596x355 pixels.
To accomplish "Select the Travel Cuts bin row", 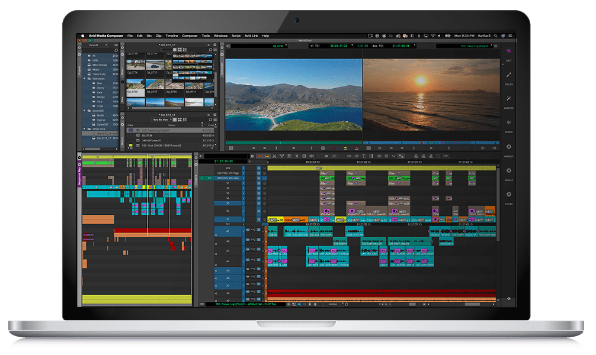I will pyautogui.click(x=99, y=74).
